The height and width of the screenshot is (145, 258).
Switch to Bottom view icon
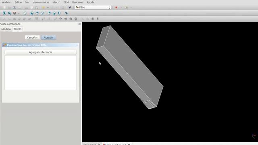(54, 13)
